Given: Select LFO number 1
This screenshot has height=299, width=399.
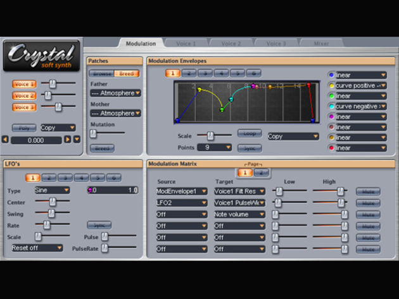Looking at the screenshot, I should click(x=33, y=178).
